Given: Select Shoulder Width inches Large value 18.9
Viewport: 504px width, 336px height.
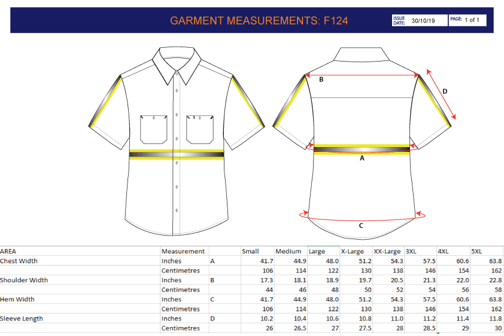Looking at the screenshot, I should pyautogui.click(x=332, y=280).
